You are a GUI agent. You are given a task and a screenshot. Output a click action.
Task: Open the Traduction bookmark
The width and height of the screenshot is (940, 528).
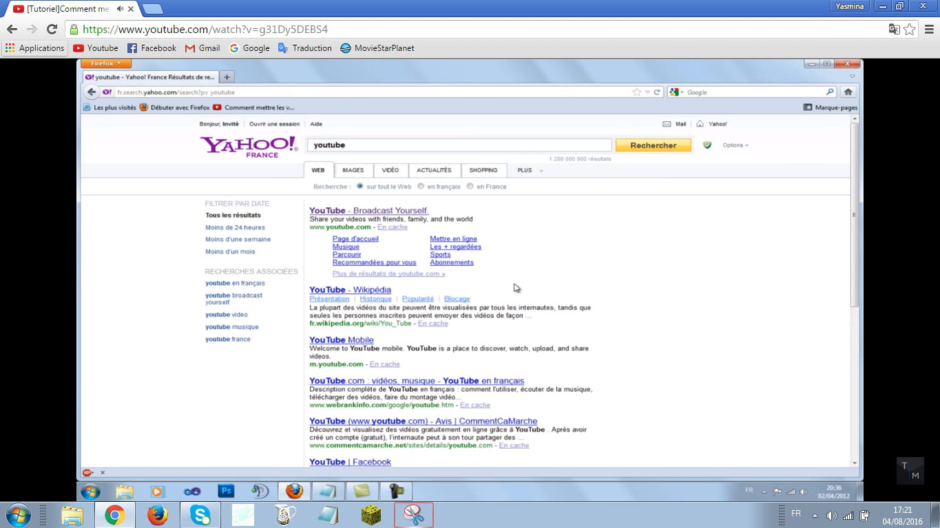(x=305, y=48)
